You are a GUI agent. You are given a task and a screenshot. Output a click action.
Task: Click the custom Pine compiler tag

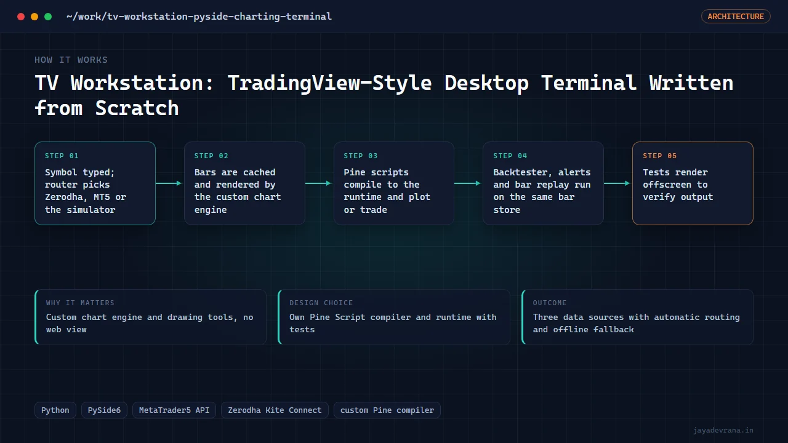387,410
